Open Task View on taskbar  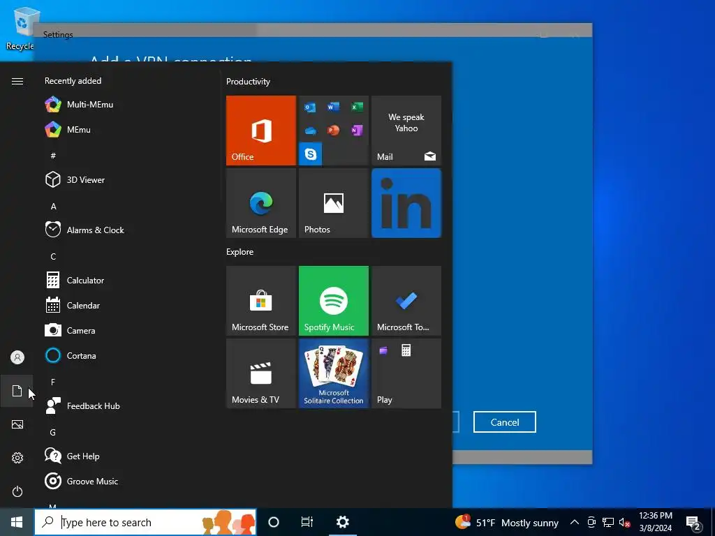(307, 522)
